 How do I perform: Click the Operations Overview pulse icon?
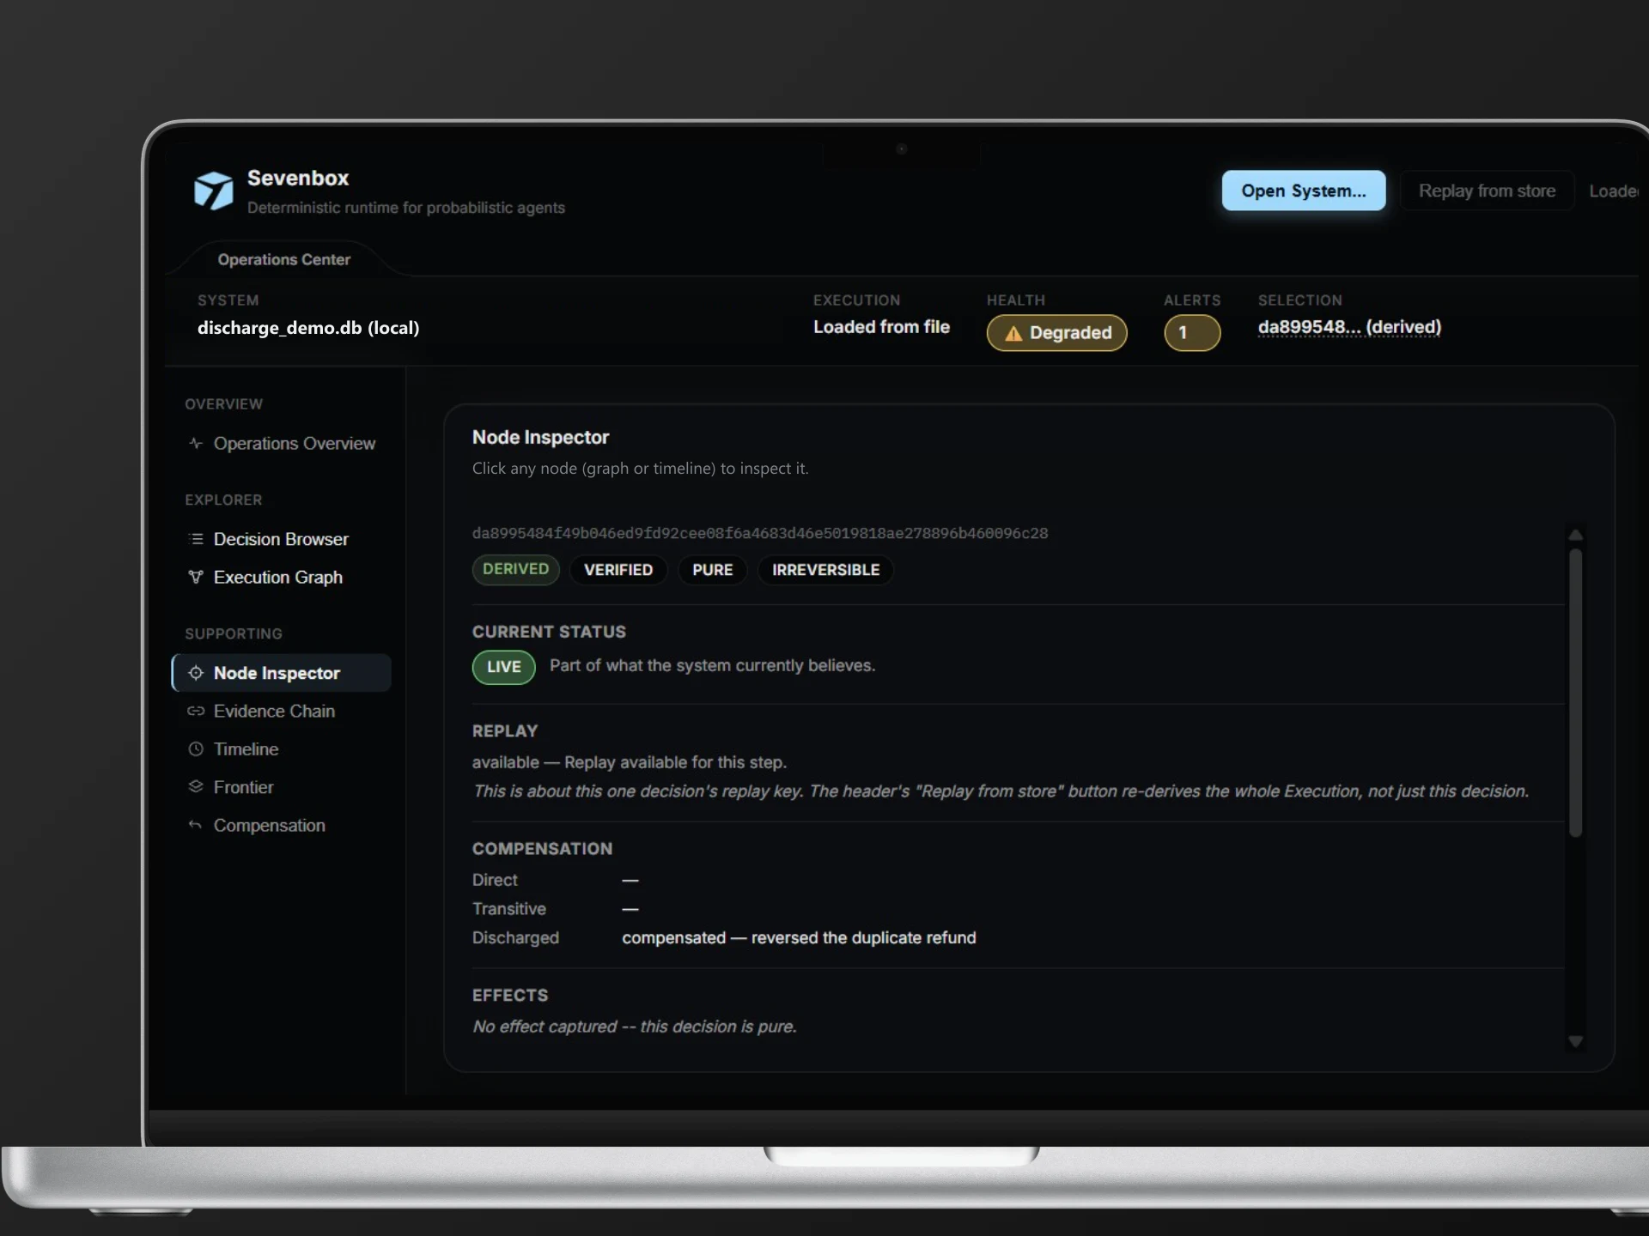pos(196,443)
